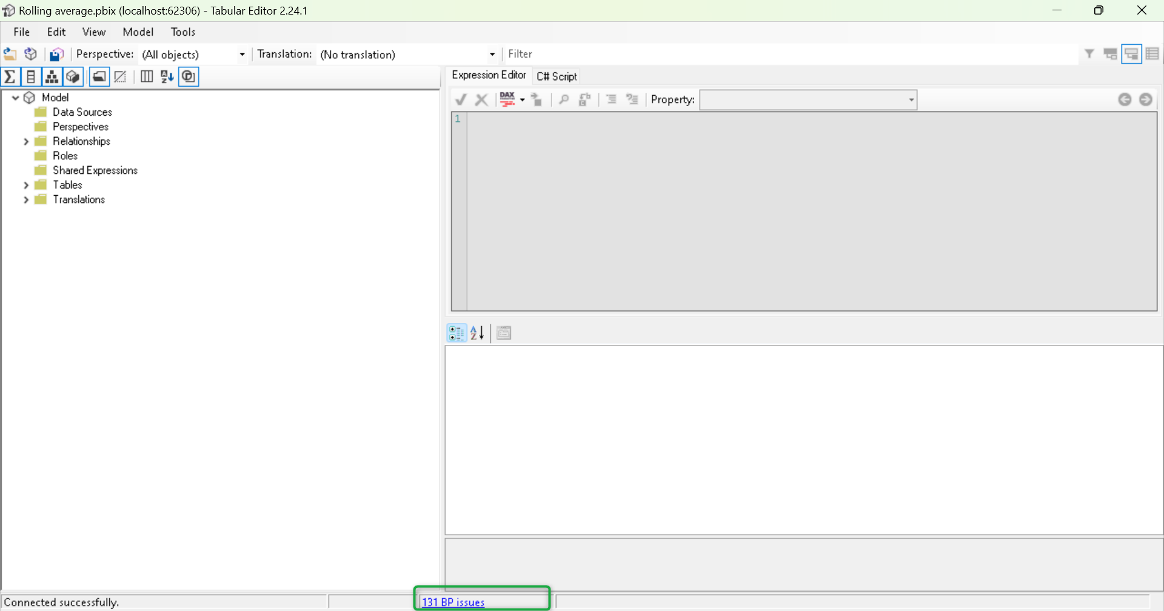Toggle visibility of hierarchies in the explorer tree
This screenshot has width=1164, height=611.
[52, 76]
